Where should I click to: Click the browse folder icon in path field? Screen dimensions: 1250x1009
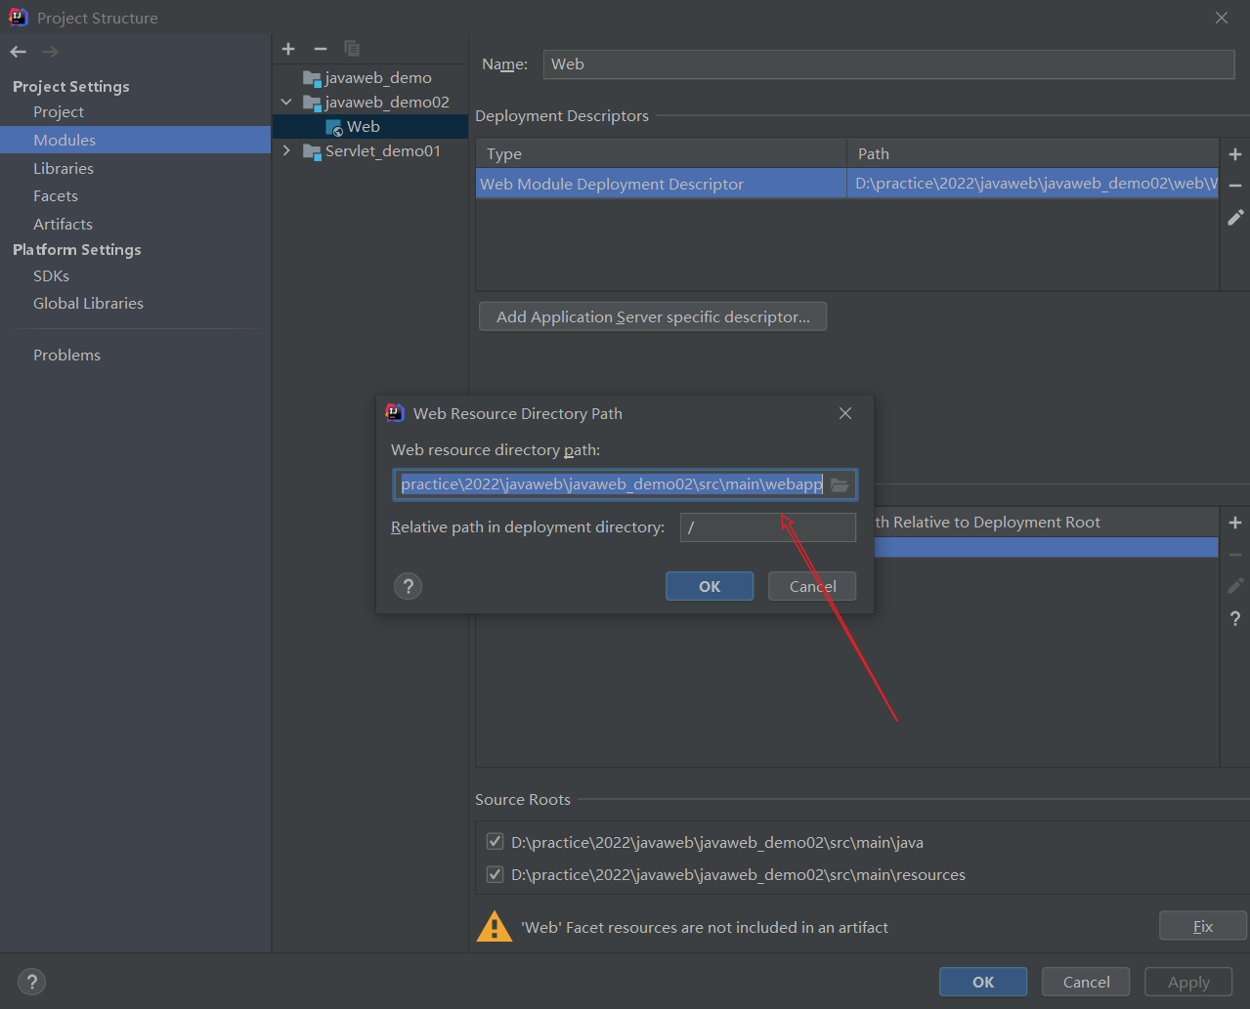[x=840, y=484]
